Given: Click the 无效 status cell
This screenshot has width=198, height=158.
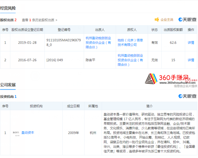Looking at the screenshot, I should point(154,60).
